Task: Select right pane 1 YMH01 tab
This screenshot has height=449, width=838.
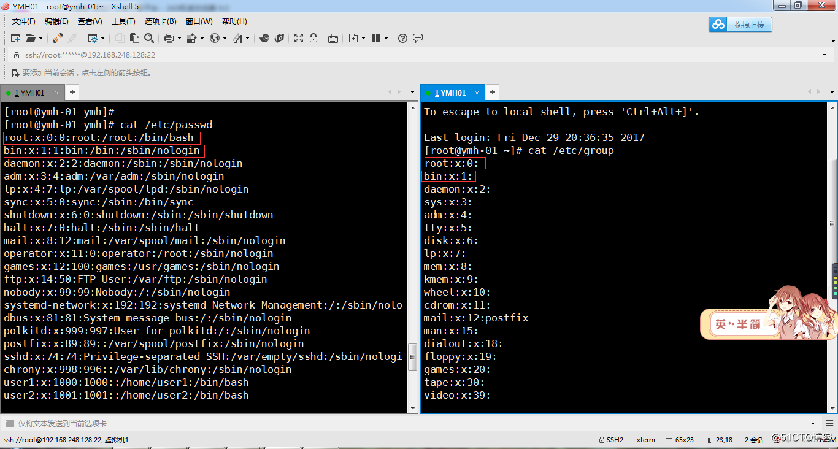Action: tap(452, 93)
